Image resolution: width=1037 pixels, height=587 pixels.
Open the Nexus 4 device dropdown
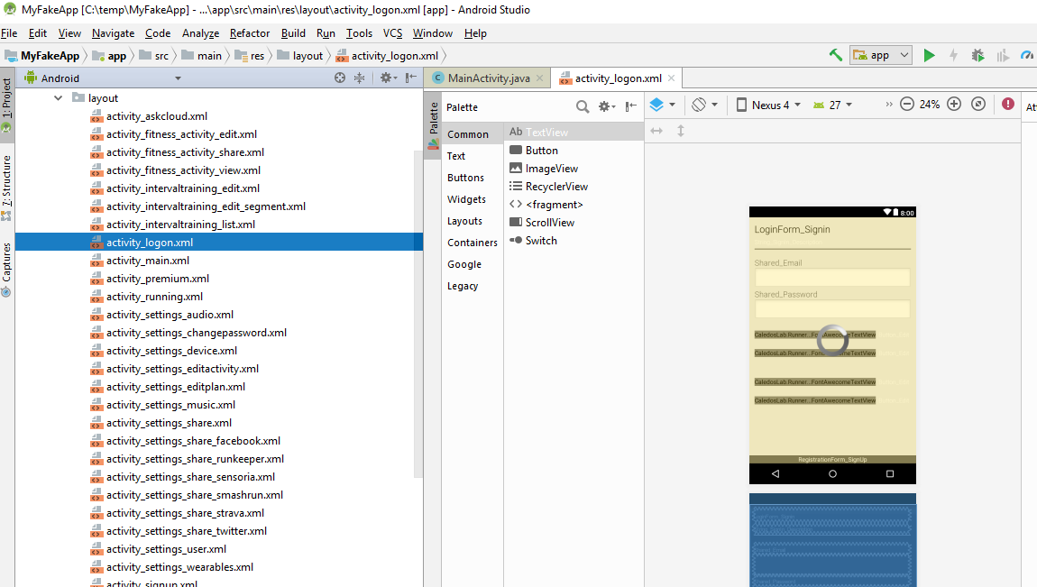(x=767, y=105)
